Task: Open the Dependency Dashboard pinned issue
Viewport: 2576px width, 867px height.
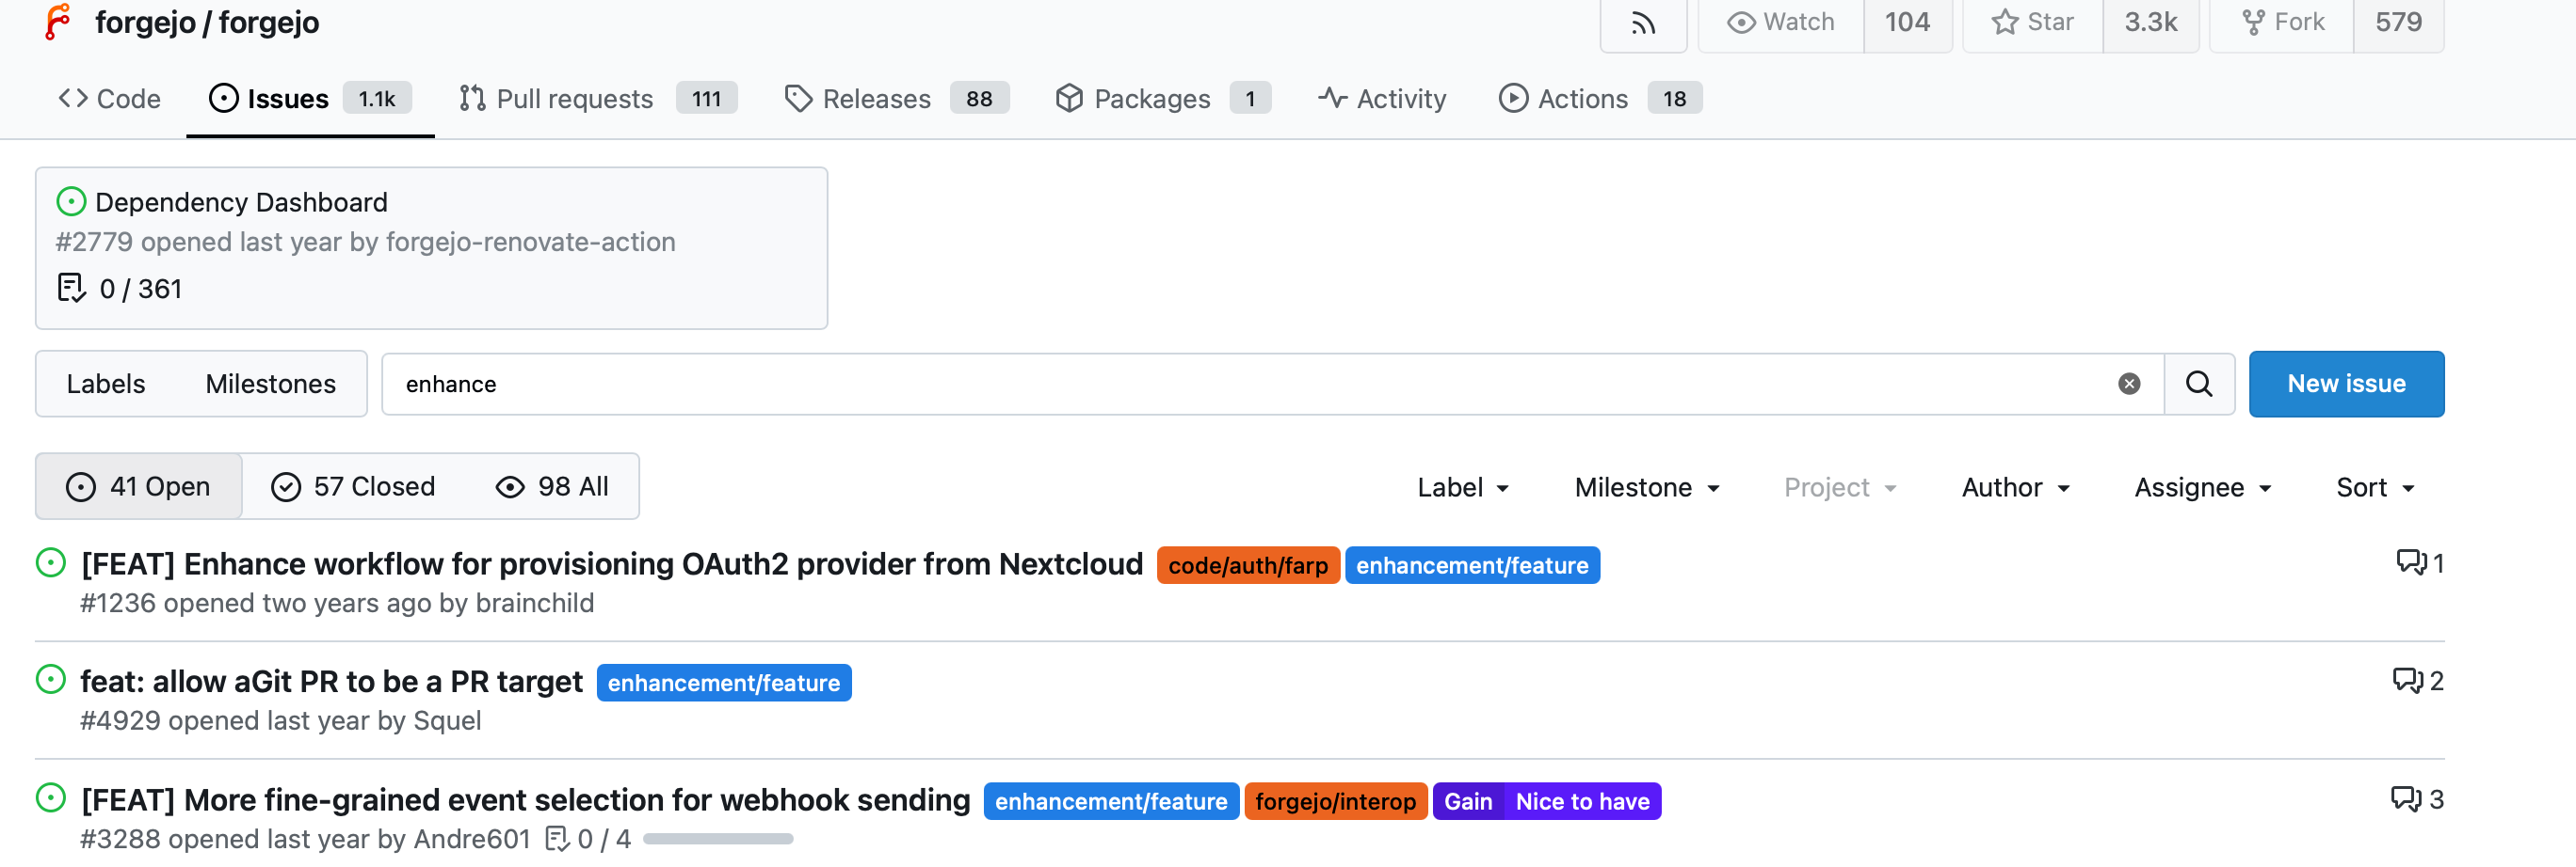Action: (x=241, y=202)
